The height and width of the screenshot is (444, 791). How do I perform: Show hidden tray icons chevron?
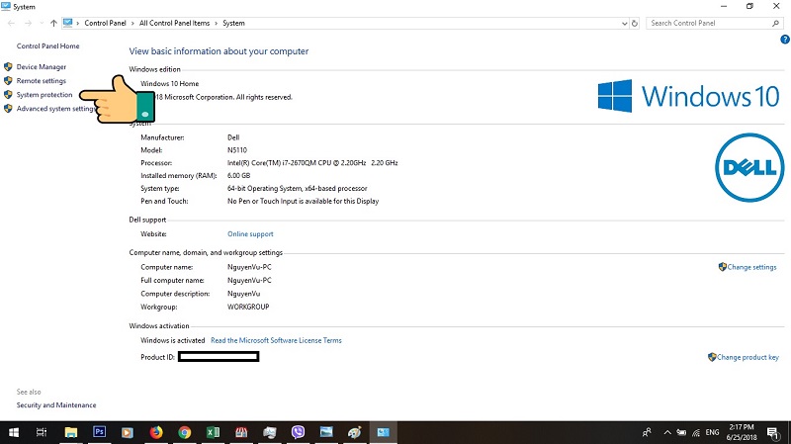[x=666, y=432]
